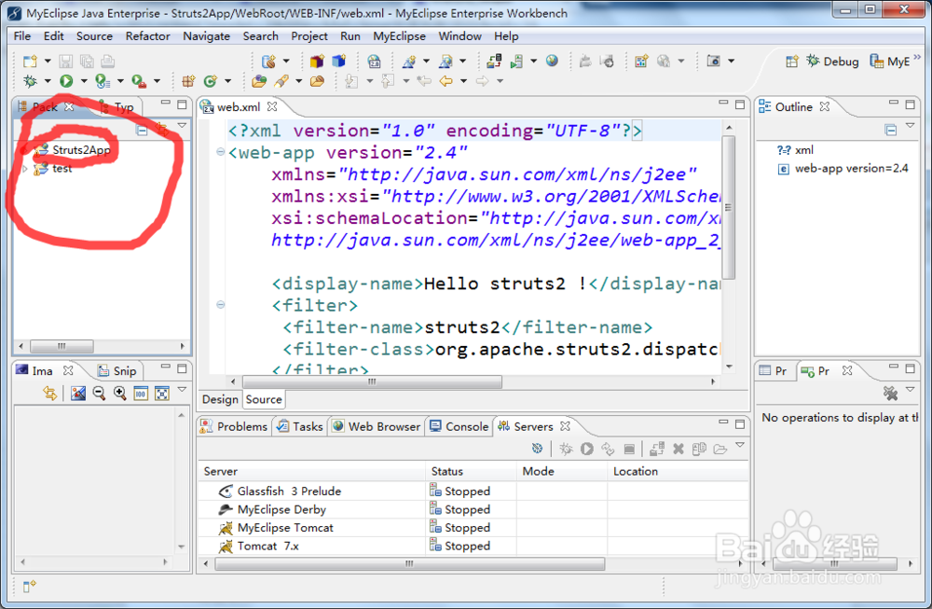Click Zoom In in Image Preview panel

[120, 394]
